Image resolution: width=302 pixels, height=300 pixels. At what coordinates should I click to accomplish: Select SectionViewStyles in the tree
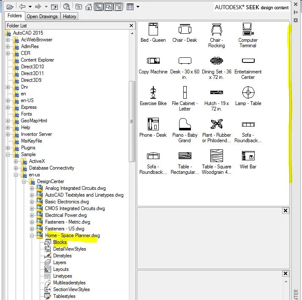point(71,289)
